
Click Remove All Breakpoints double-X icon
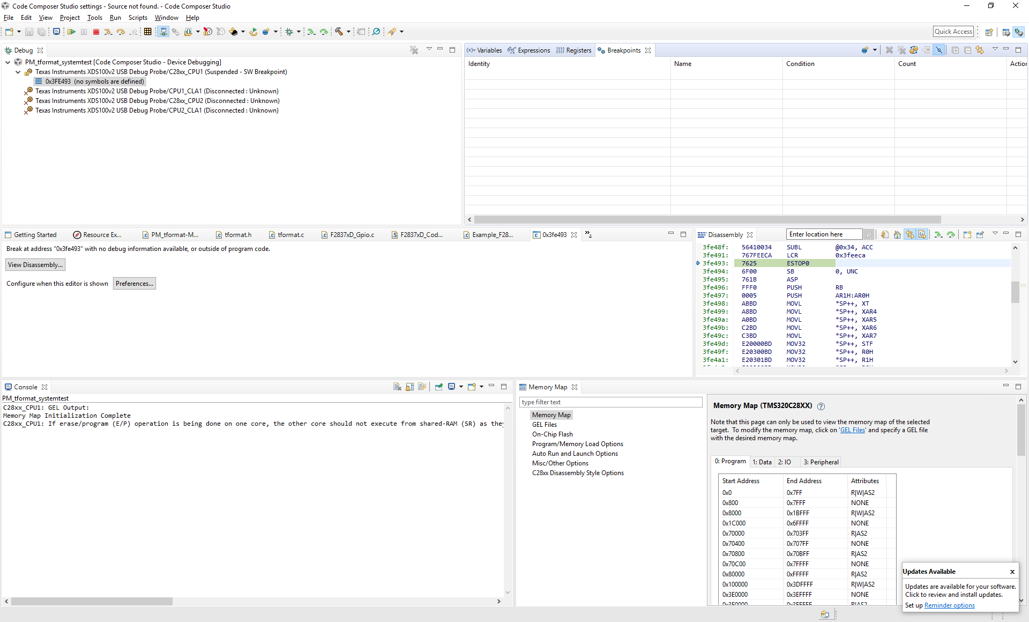tap(901, 50)
